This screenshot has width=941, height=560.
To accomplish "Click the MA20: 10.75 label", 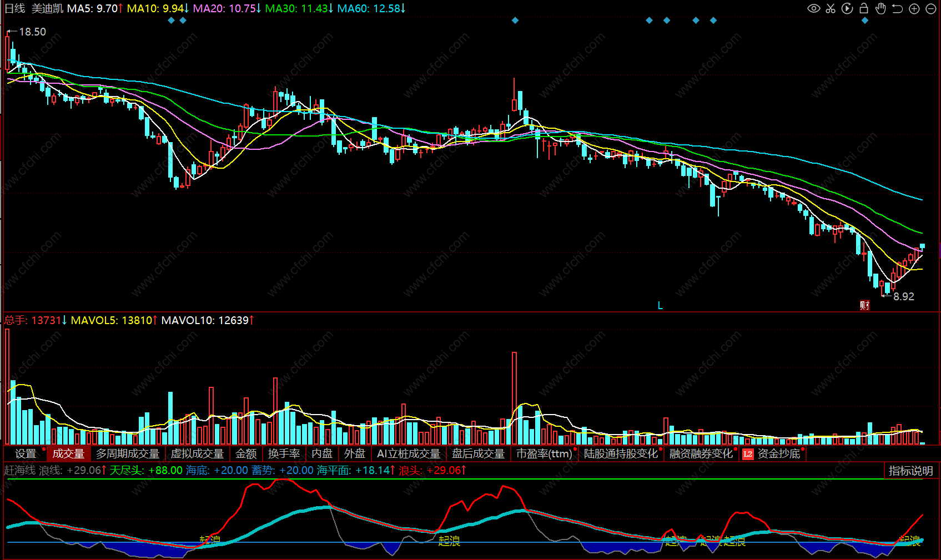I will (227, 8).
